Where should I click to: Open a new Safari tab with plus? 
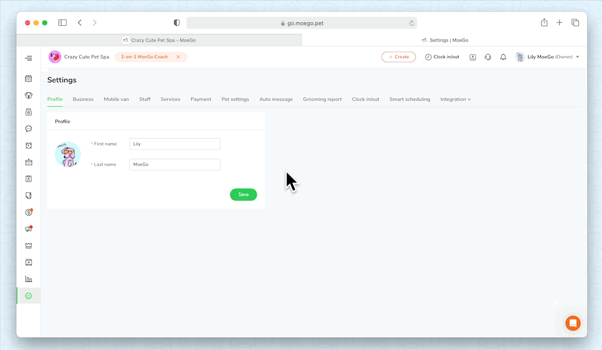560,23
